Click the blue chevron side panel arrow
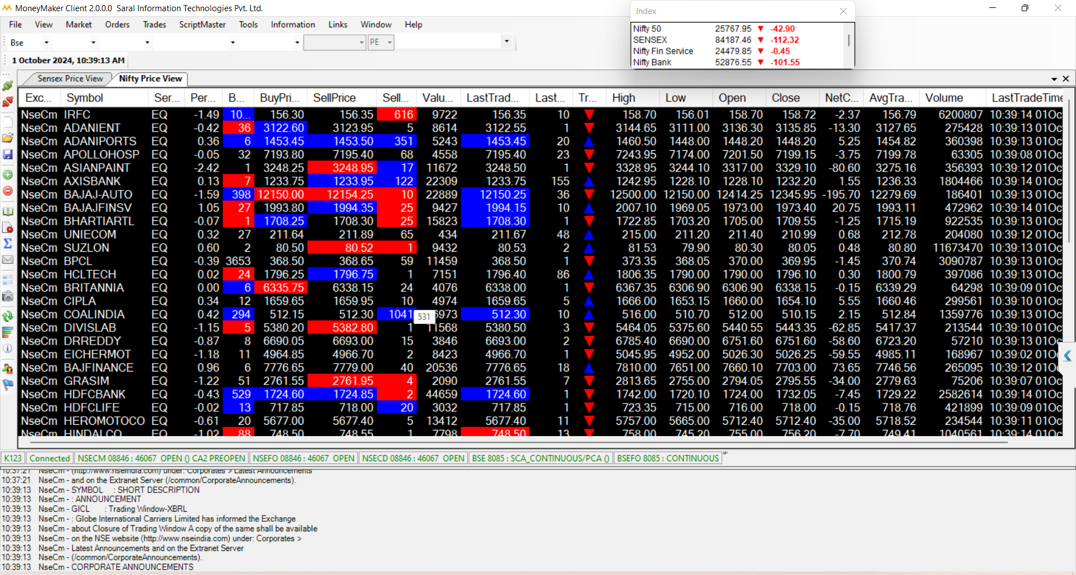Image resolution: width=1076 pixels, height=575 pixels. tap(1068, 356)
